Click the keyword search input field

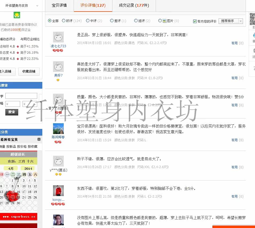coord(21,96)
